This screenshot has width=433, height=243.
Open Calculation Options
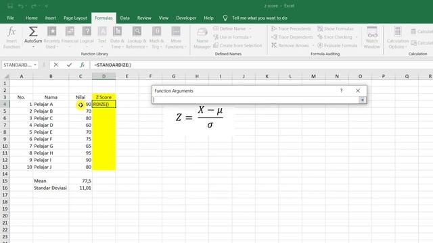pyautogui.click(x=398, y=38)
